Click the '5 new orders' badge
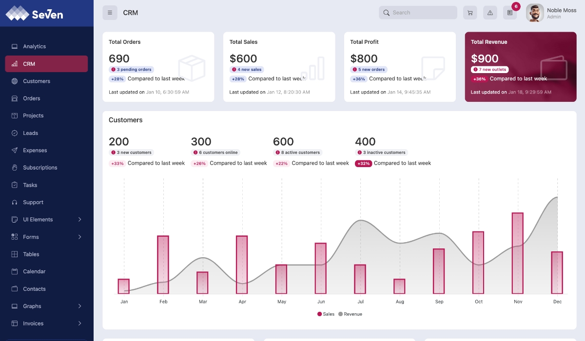The image size is (585, 341). point(369,70)
